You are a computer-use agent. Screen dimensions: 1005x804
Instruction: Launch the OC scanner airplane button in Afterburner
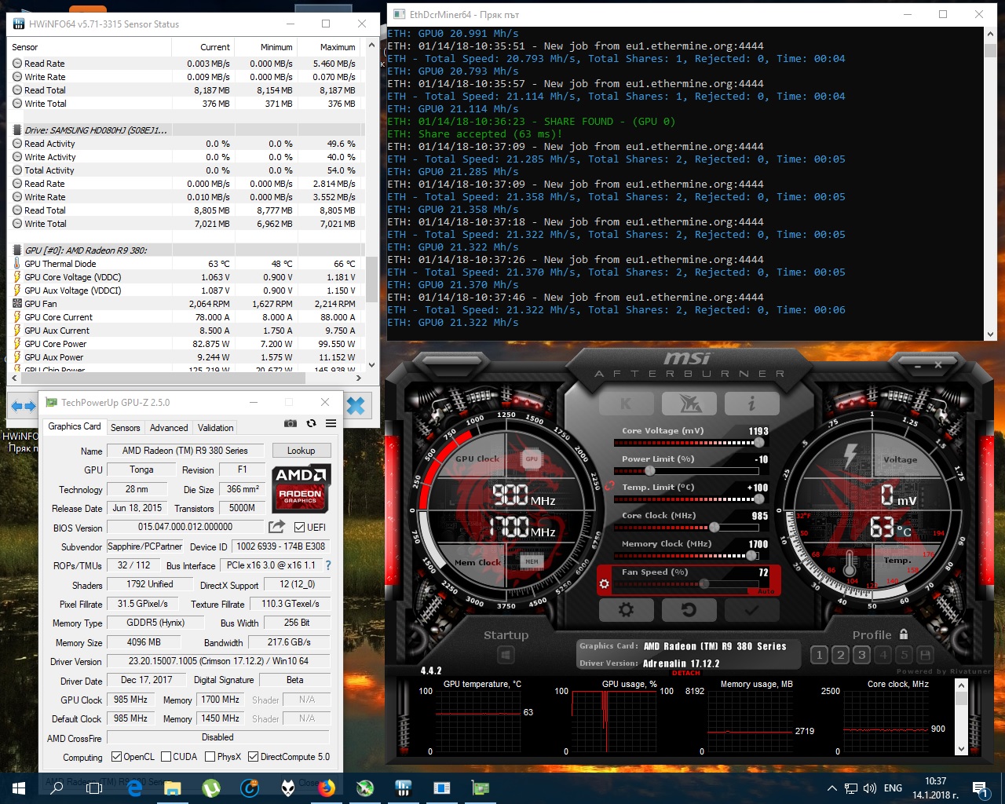click(x=689, y=404)
